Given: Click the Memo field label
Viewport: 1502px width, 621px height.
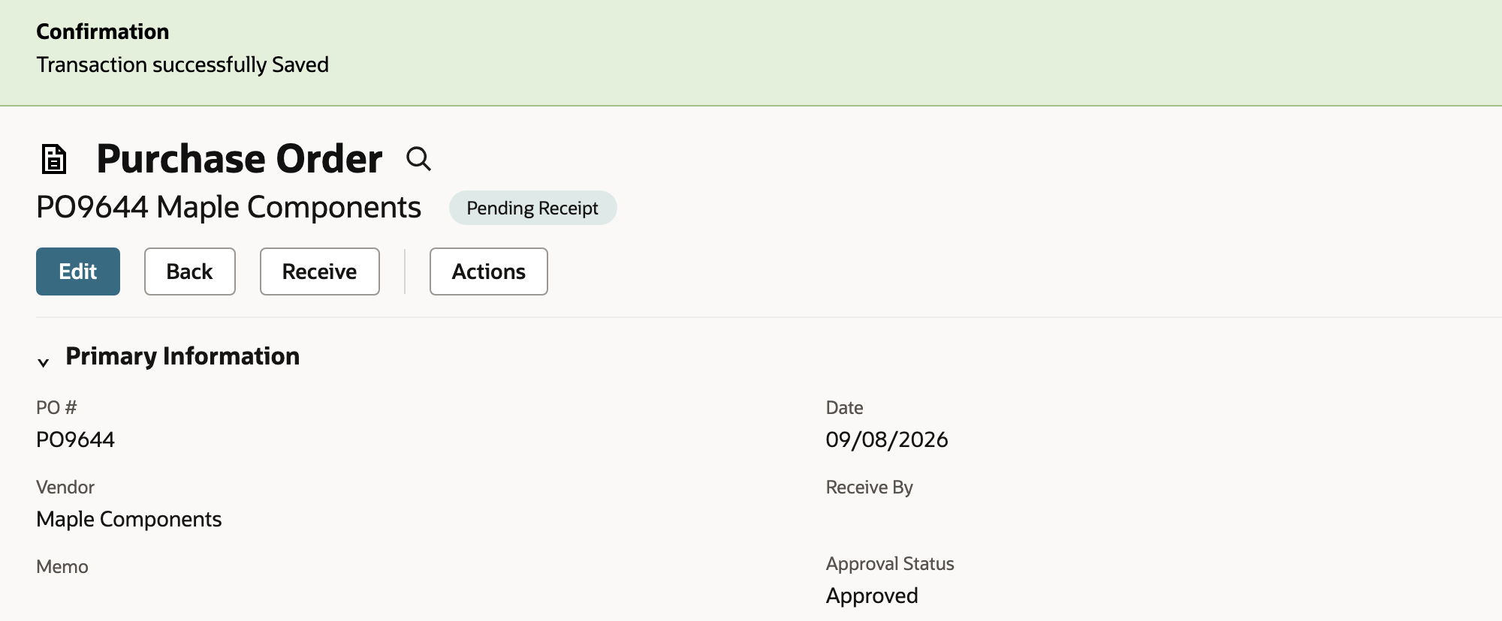Looking at the screenshot, I should 62,567.
